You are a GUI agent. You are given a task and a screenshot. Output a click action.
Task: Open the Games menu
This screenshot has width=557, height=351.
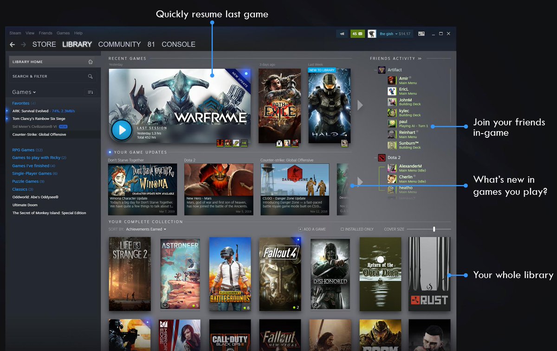(x=63, y=33)
